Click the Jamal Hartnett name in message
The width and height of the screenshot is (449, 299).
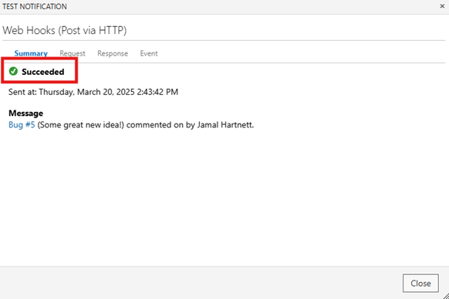[x=225, y=125]
